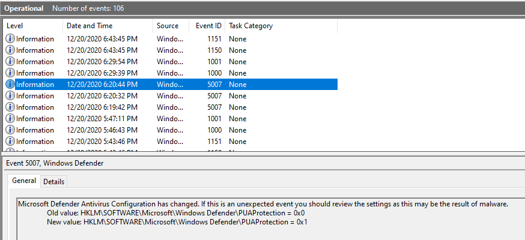This screenshot has width=525, height=240.
Task: Click the info icon of the 6:29:54 PM event
Action: tap(10, 62)
